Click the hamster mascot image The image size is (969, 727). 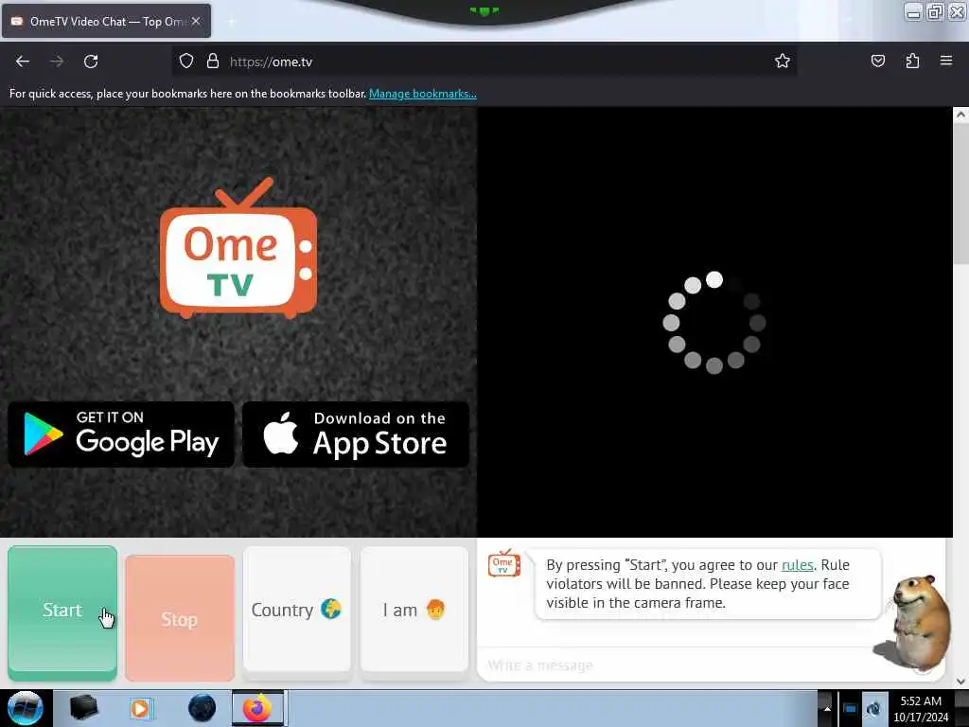coord(913,623)
